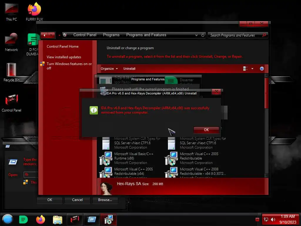The image size is (301, 226).
Task: Open Network desktop icon
Action: [11, 42]
